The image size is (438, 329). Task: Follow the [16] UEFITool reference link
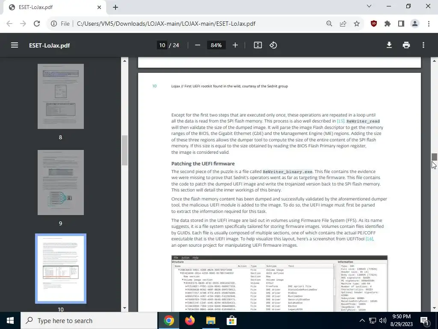369,239
